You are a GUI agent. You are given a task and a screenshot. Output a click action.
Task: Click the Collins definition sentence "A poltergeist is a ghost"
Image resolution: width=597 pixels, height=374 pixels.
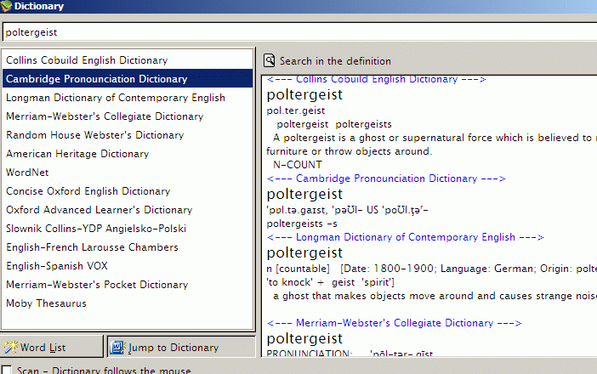pos(435,138)
